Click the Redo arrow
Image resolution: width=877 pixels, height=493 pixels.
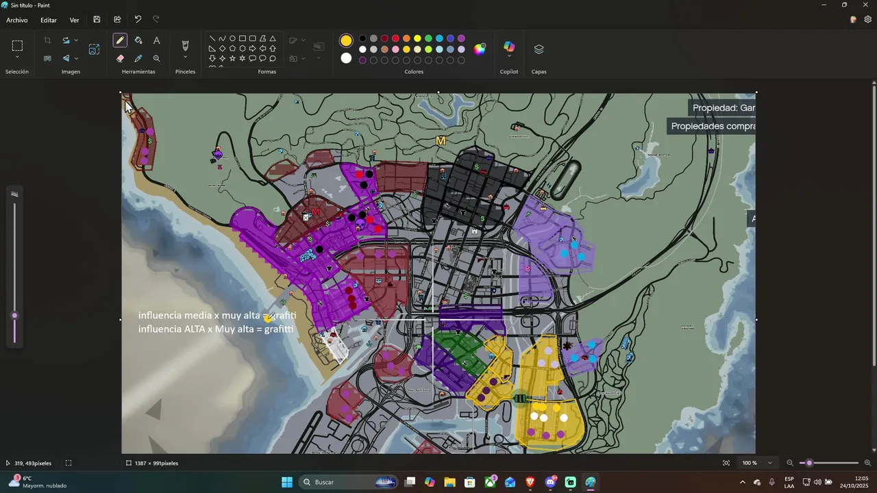156,20
